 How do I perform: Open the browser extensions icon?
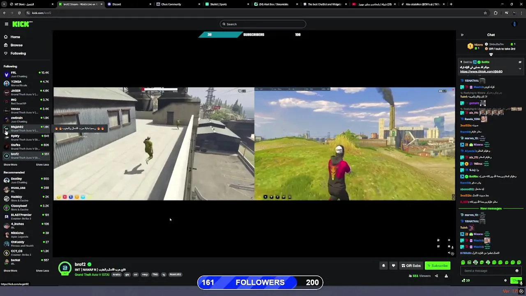click(x=496, y=13)
